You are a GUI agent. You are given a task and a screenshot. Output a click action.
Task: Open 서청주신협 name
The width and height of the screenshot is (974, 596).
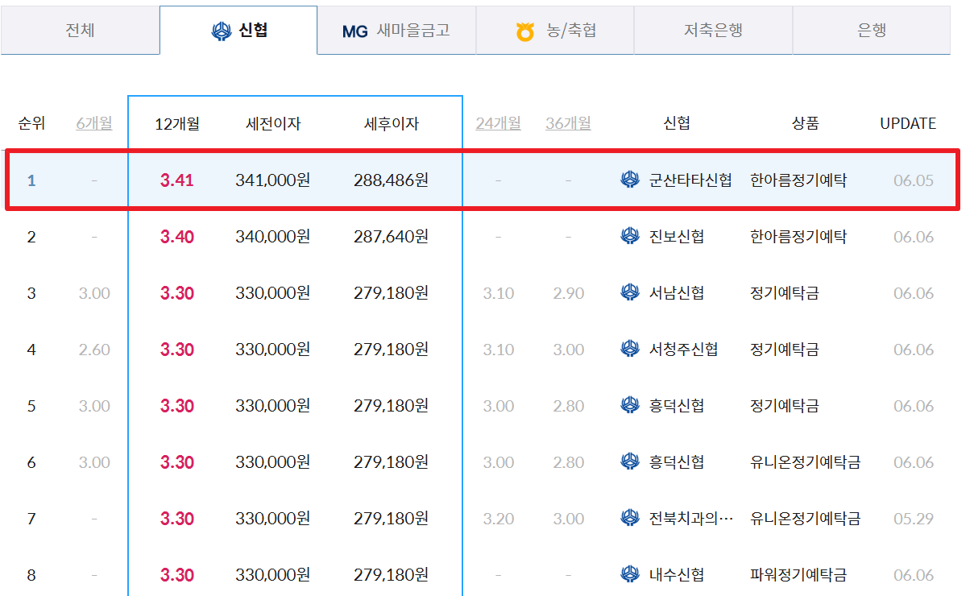[x=683, y=349]
